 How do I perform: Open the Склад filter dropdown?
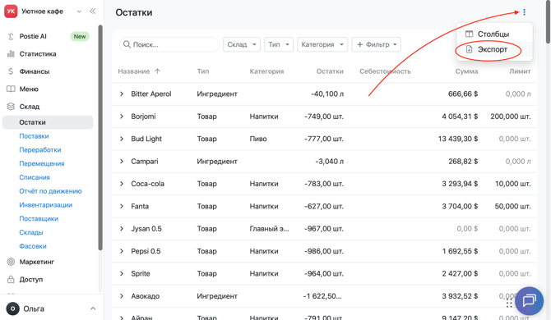[x=242, y=44]
